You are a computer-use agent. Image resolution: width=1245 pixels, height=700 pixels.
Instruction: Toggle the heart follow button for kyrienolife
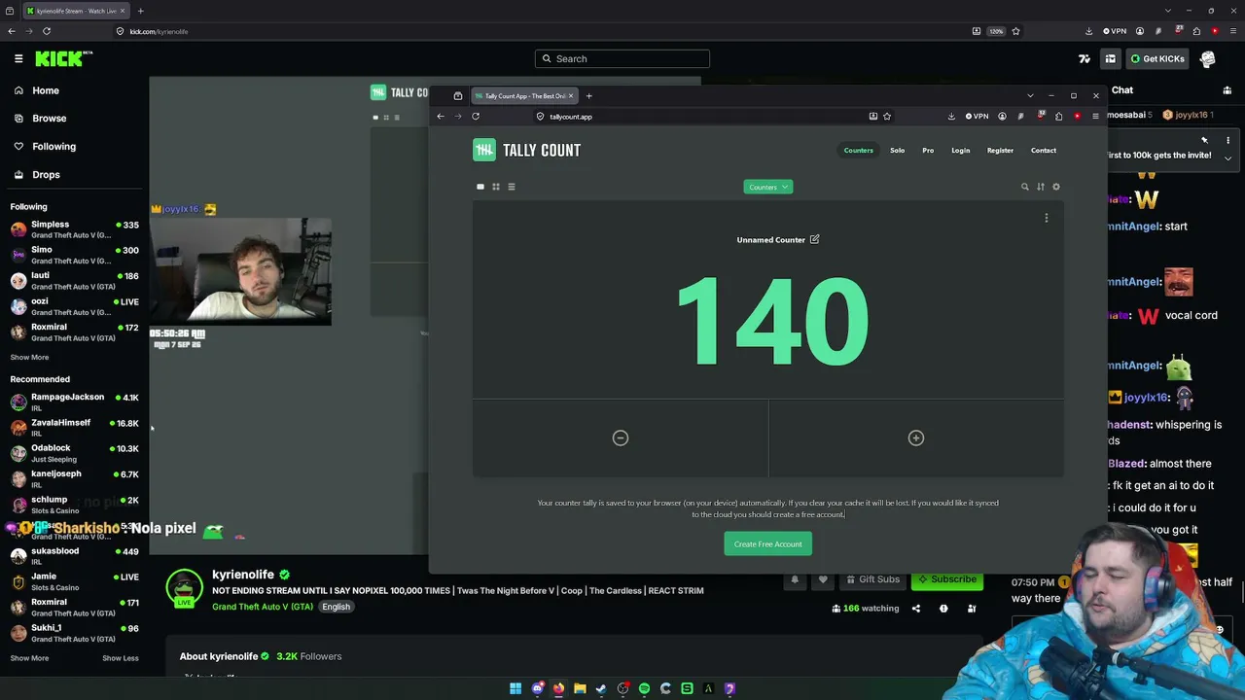click(823, 579)
